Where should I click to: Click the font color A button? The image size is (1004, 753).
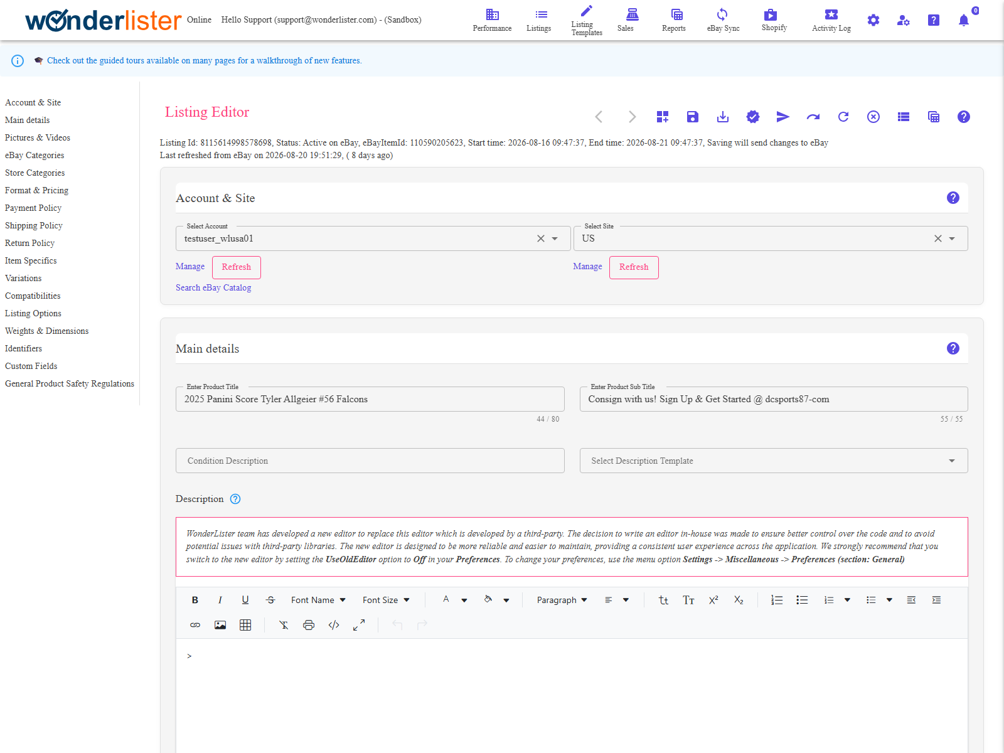pyautogui.click(x=446, y=599)
